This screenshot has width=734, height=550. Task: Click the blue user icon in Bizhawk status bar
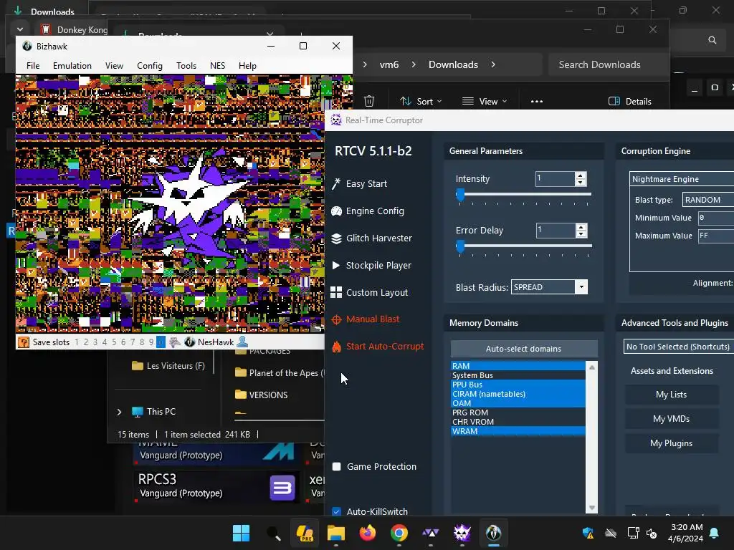click(x=242, y=342)
